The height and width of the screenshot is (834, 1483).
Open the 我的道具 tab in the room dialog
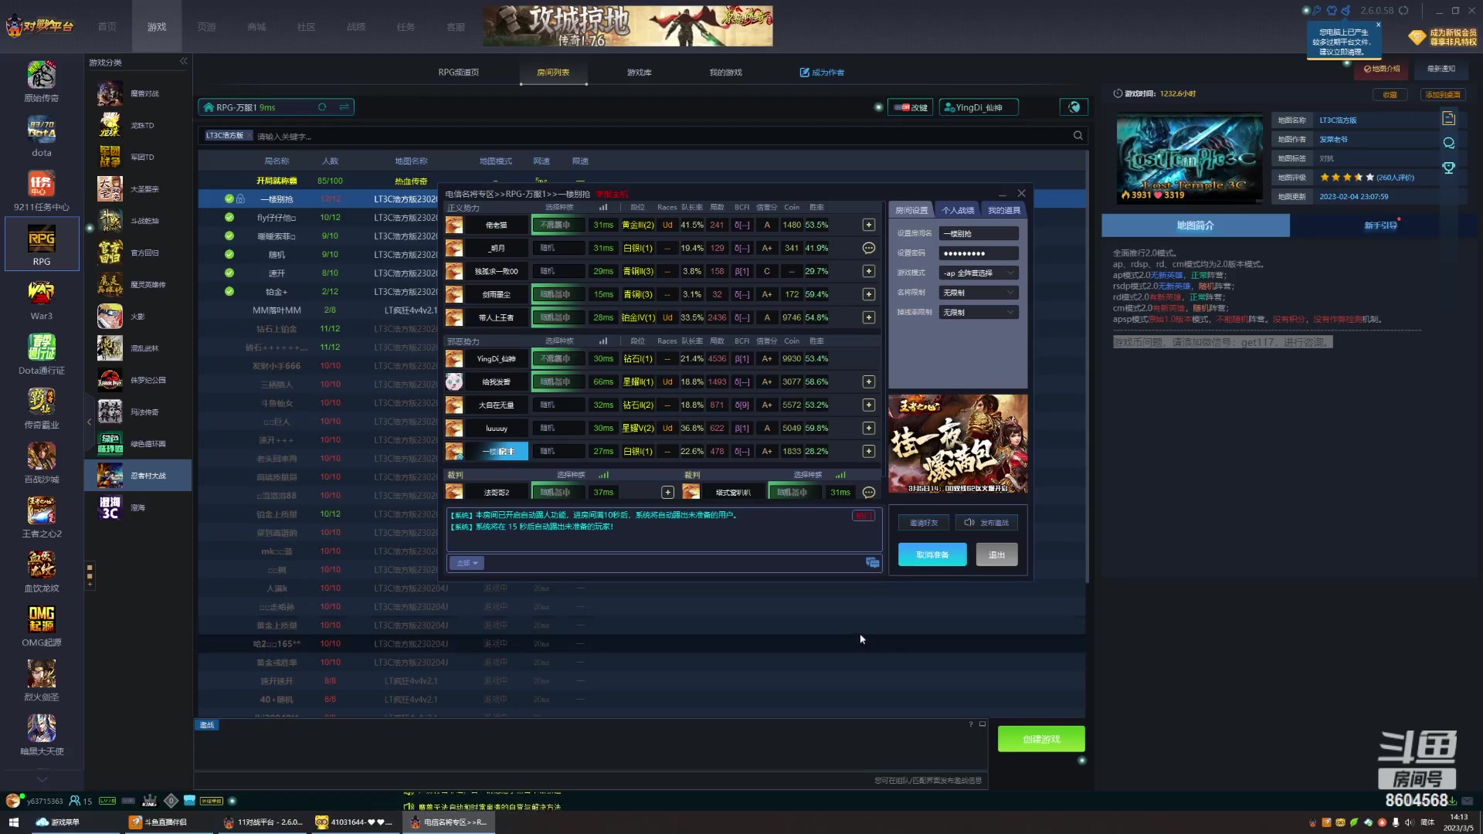click(x=1004, y=210)
